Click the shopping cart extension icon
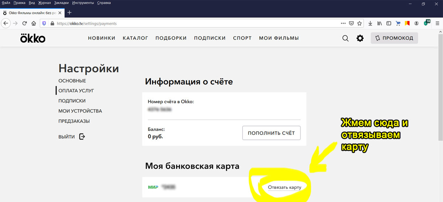The image size is (443, 202). 398,23
